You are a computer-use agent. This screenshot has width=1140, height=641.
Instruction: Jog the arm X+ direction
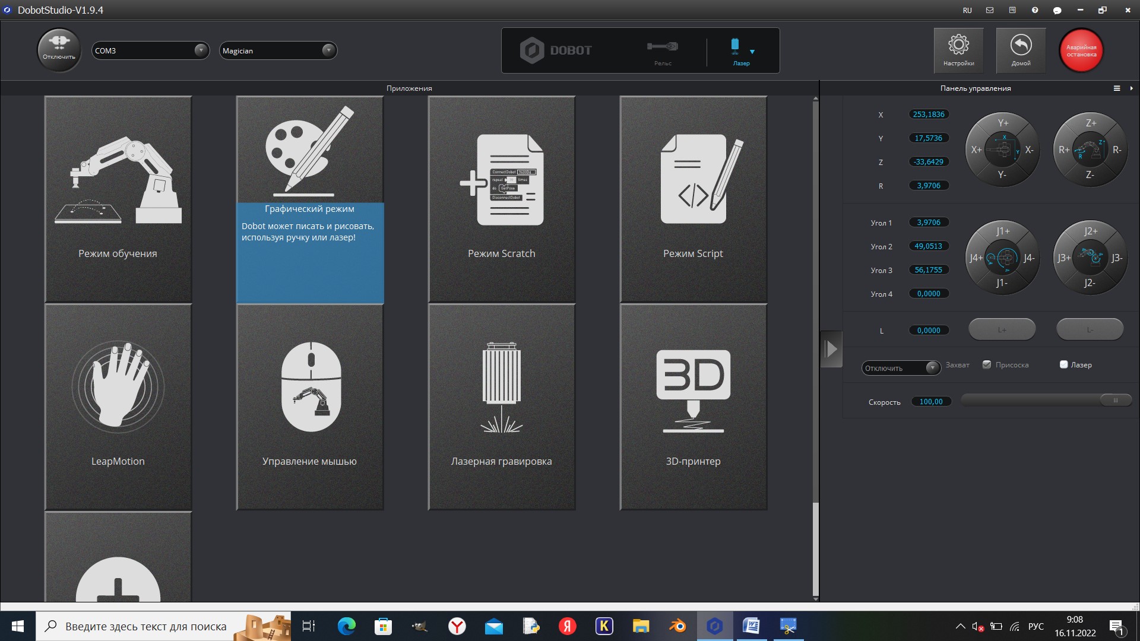click(976, 150)
